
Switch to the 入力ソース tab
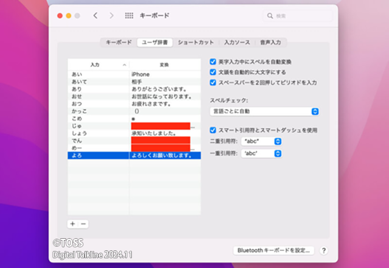point(236,43)
